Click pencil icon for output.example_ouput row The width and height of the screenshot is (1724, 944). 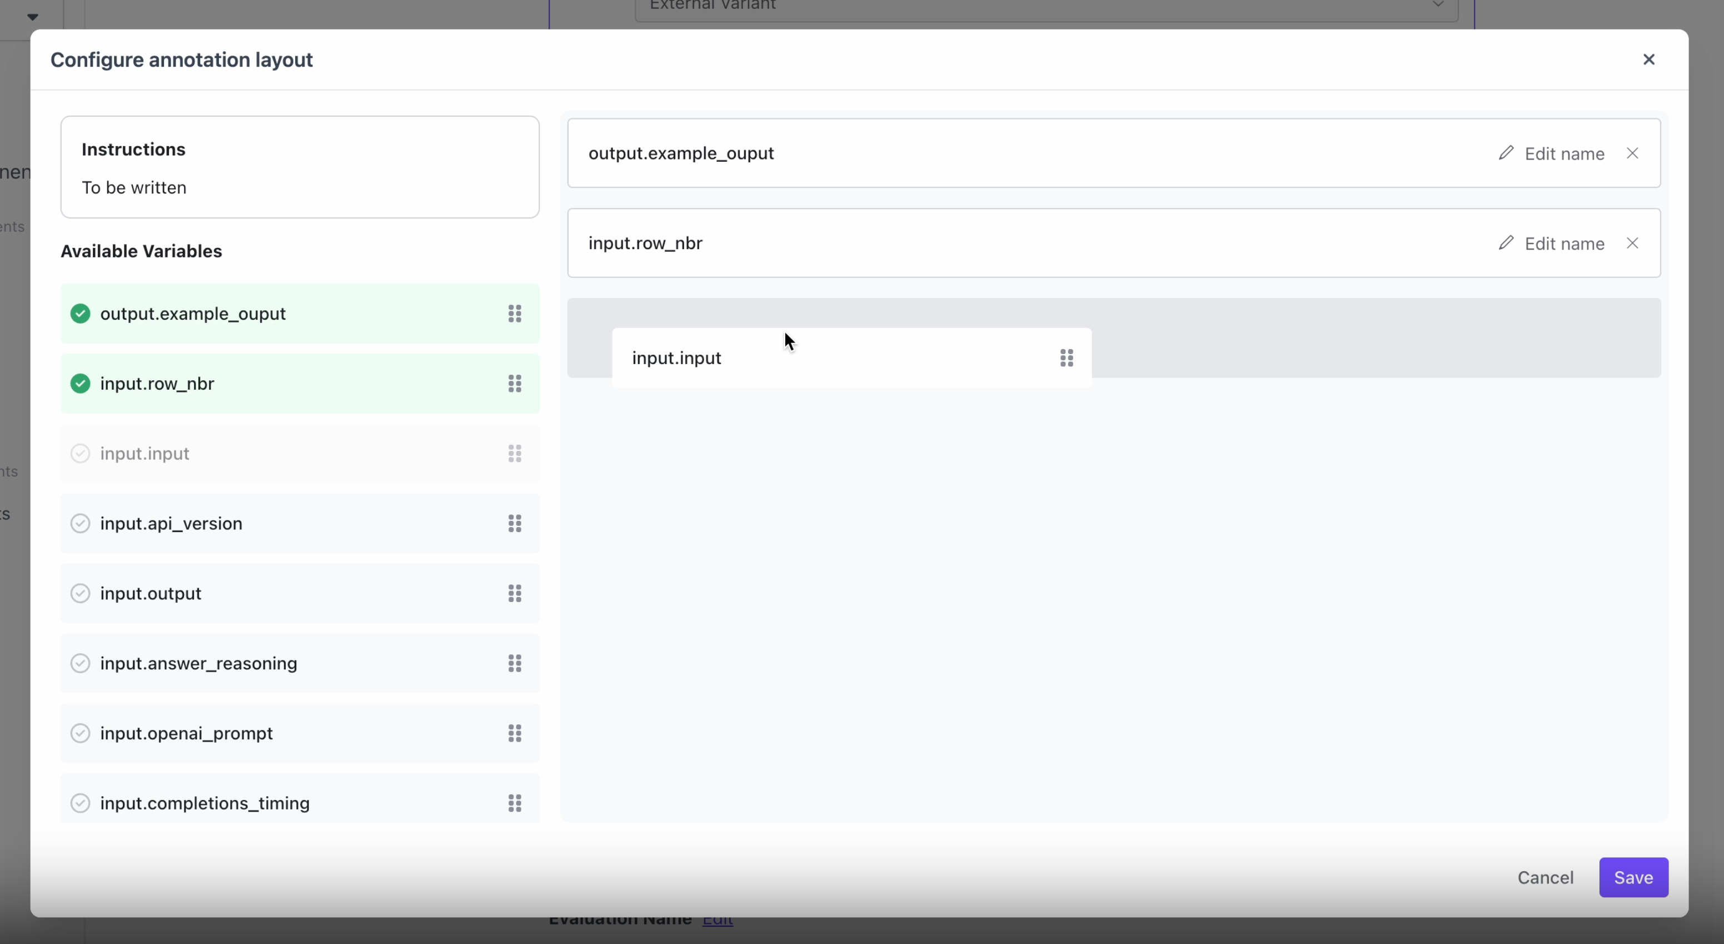tap(1506, 153)
